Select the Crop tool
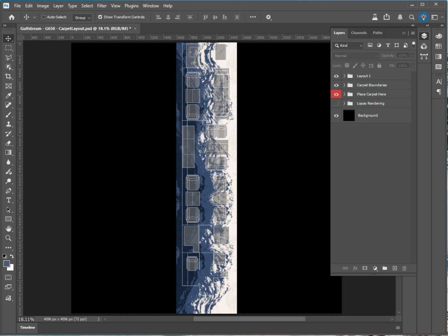This screenshot has height=336, width=448. pos(8,76)
